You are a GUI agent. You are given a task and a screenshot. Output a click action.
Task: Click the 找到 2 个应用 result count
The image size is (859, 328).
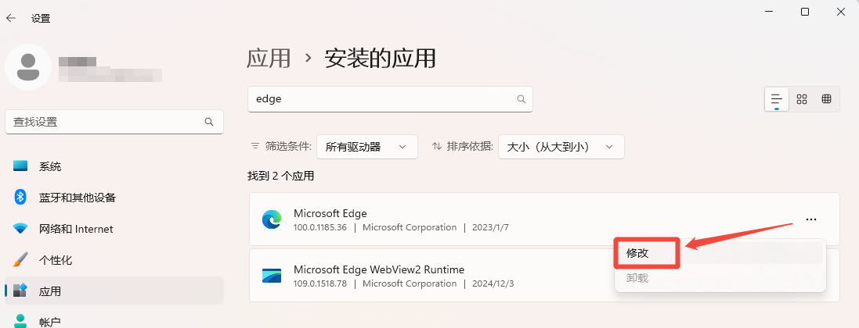click(x=280, y=176)
